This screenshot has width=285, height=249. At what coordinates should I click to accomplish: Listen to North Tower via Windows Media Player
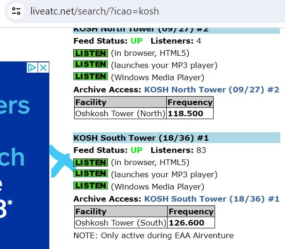point(91,76)
